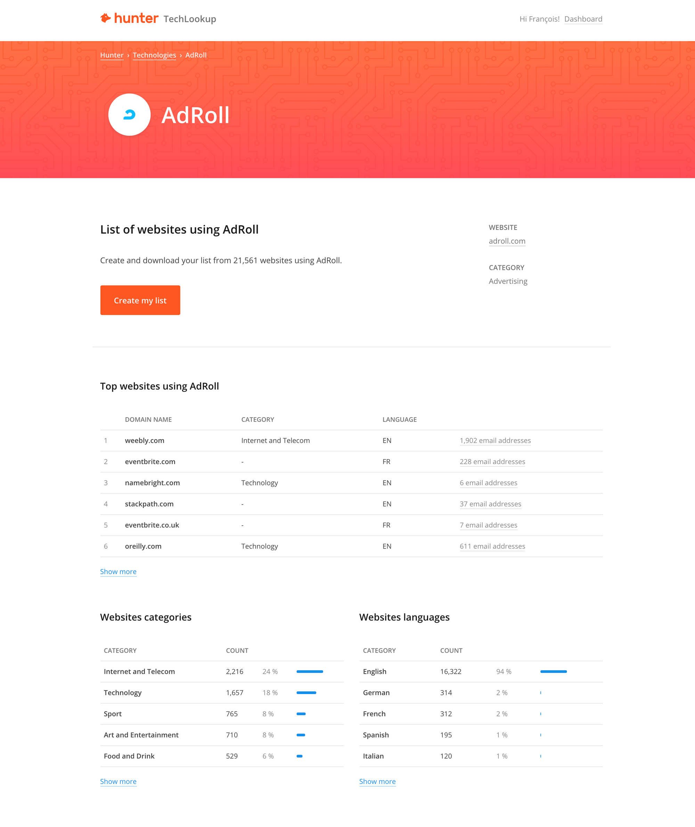Click the breadcrumb Hunter home icon
Image resolution: width=695 pixels, height=827 pixels.
point(112,55)
